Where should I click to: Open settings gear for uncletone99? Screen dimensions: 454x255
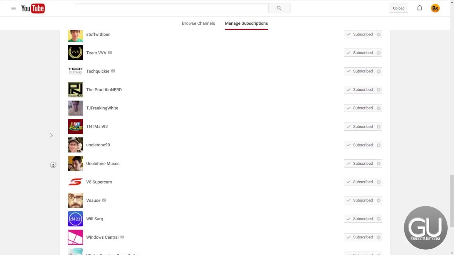[x=378, y=145]
